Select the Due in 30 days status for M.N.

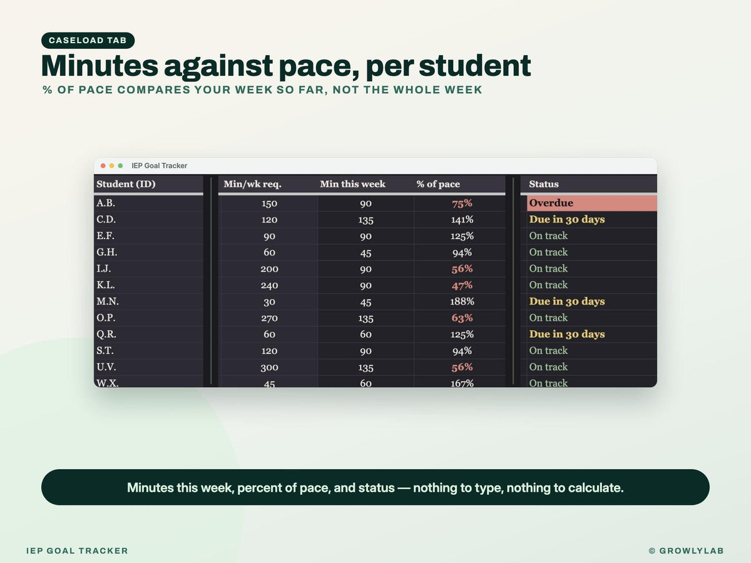(592, 302)
